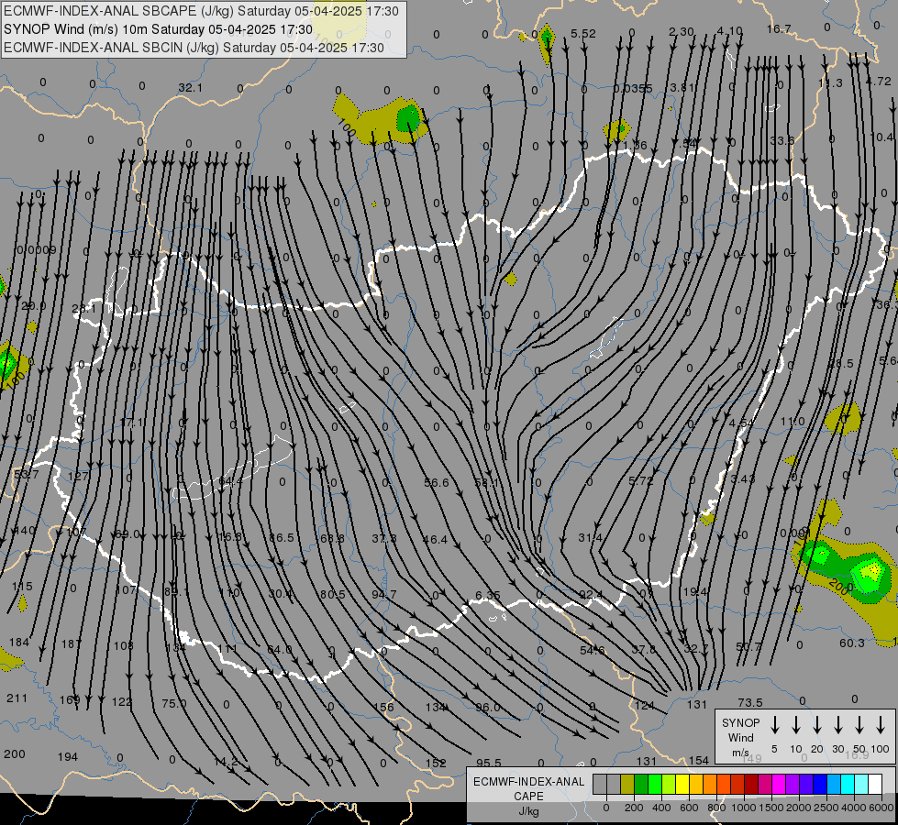898x825 pixels.
Task: Click 'ECMWF-INDEX-ANAL' label in CAPE legend box
Action: 528,782
